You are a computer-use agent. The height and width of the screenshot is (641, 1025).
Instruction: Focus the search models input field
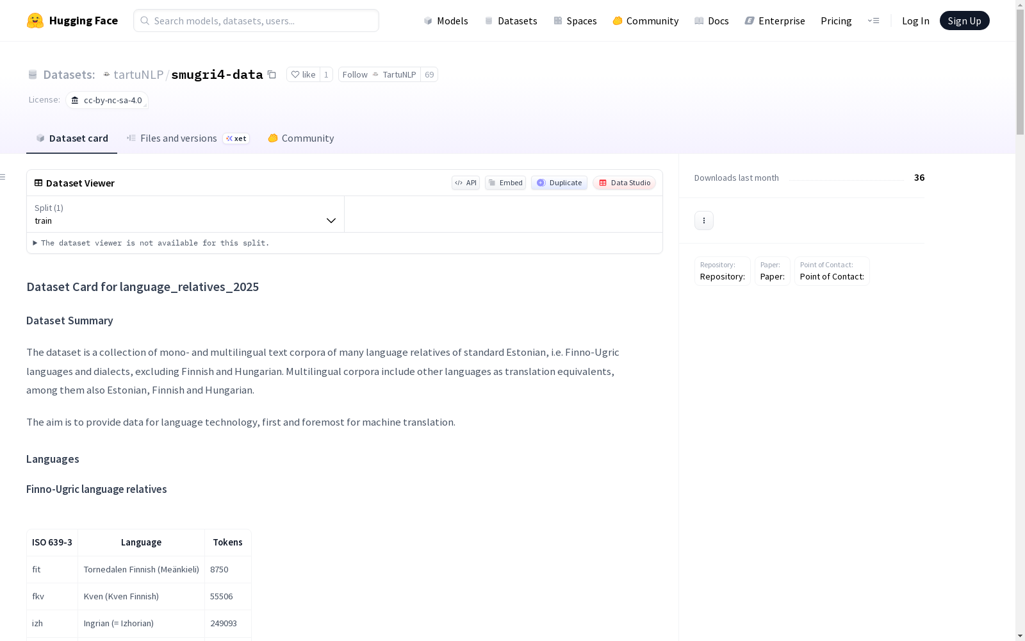point(256,21)
